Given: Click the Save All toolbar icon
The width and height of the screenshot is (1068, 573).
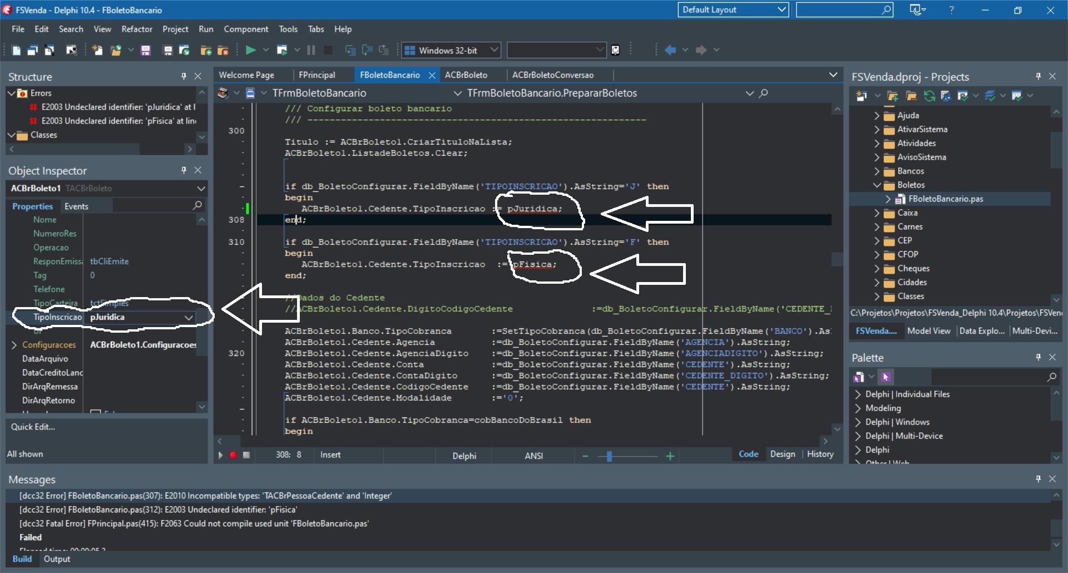Looking at the screenshot, I should point(167,51).
